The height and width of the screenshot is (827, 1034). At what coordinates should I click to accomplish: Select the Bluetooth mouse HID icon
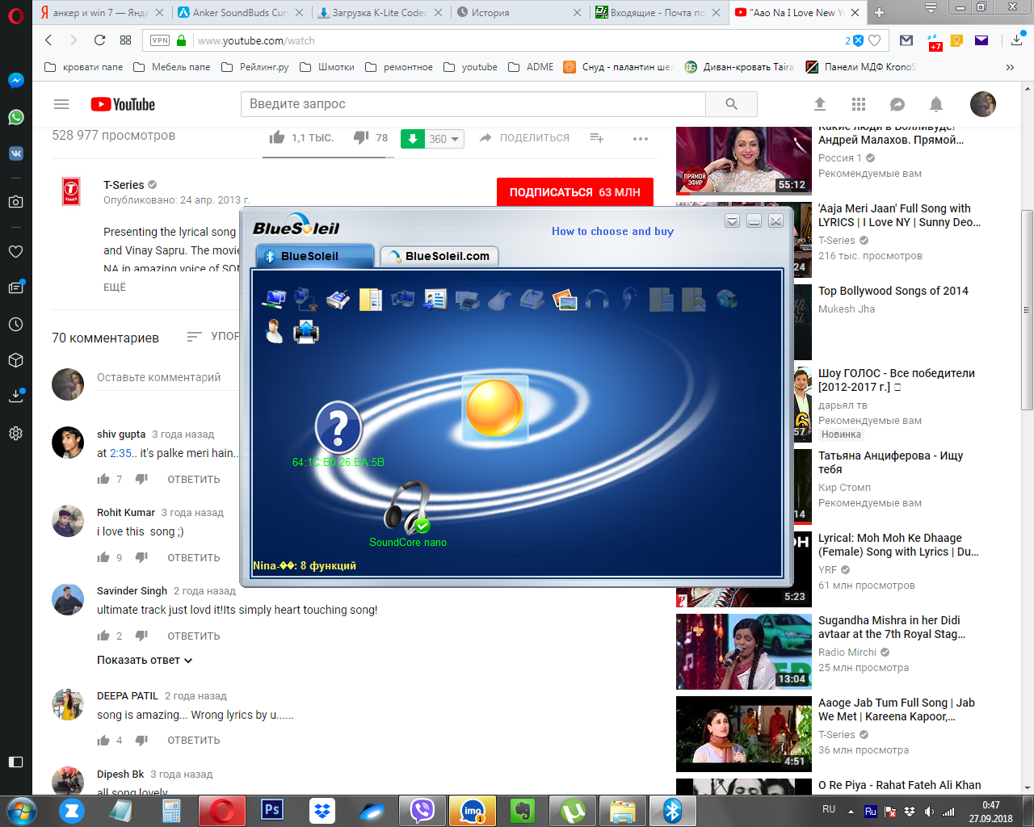click(x=500, y=300)
